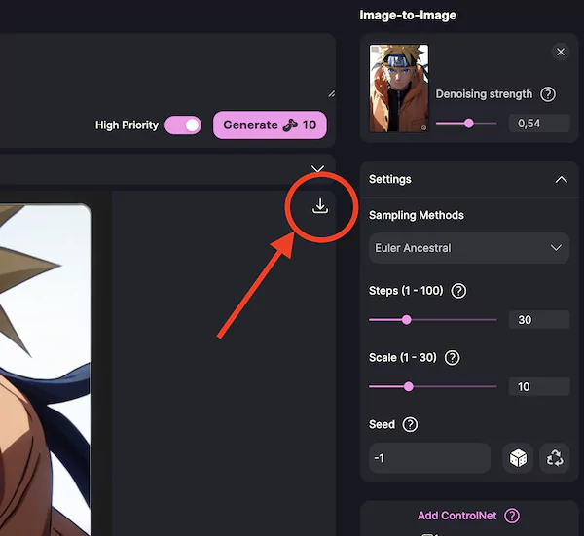Collapse the Settings panel
The width and height of the screenshot is (584, 536).
[x=562, y=180]
